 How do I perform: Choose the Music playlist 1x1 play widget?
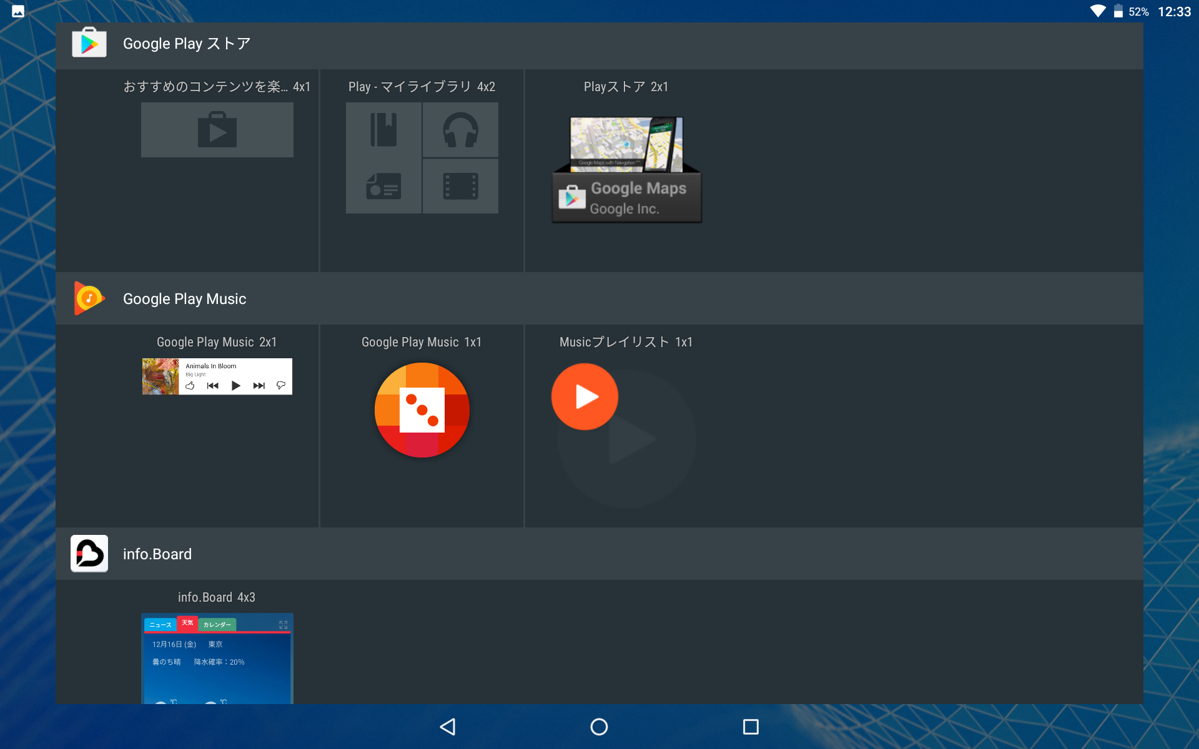[x=585, y=397]
